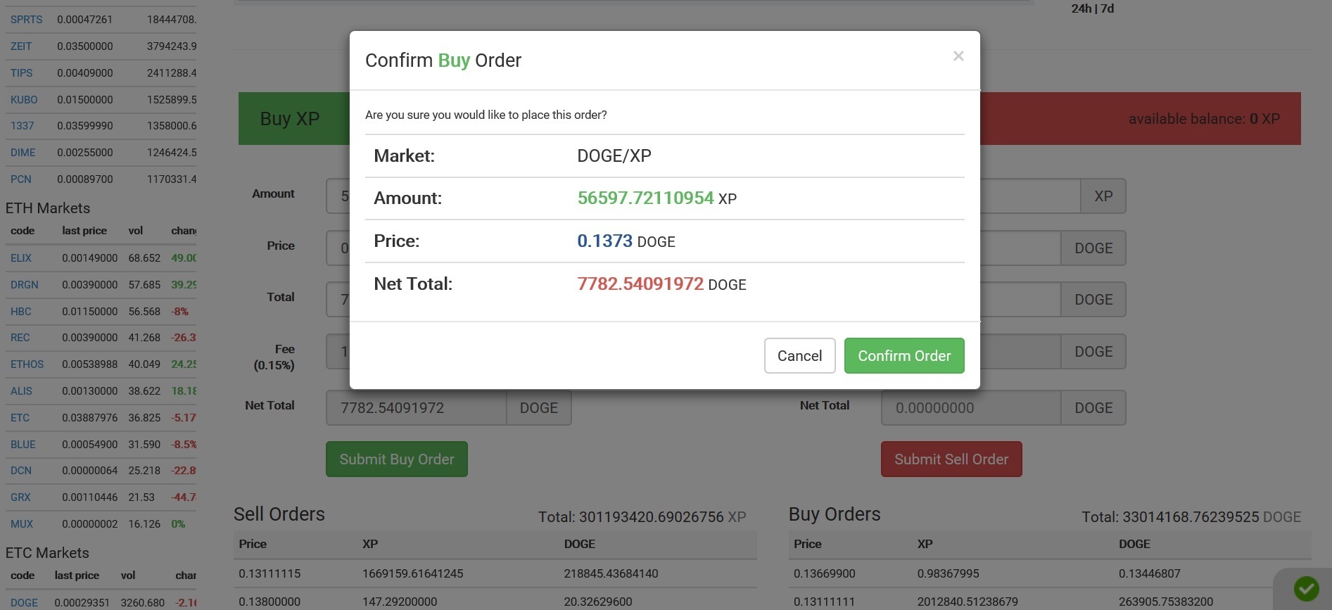The height and width of the screenshot is (610, 1332).
Task: Click the amount value 56597.72110954 in dialog
Action: [x=645, y=198]
